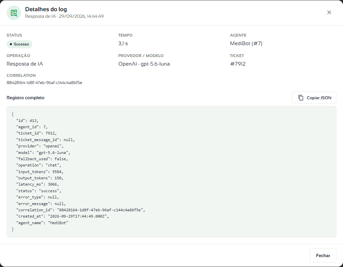Click the STATUS field label
343x267 pixels.
pyautogui.click(x=14, y=35)
